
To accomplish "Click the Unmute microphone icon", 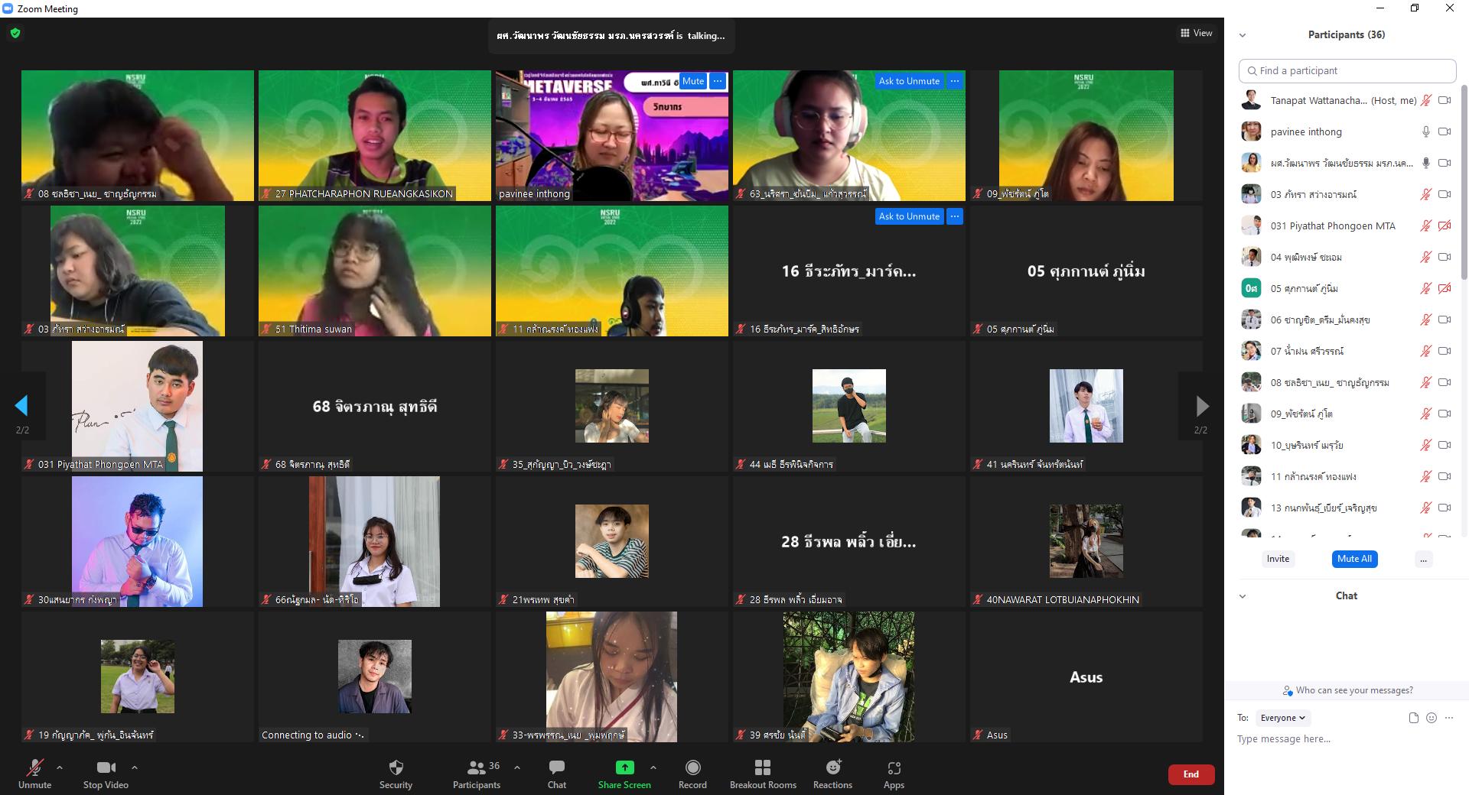I will pyautogui.click(x=34, y=767).
